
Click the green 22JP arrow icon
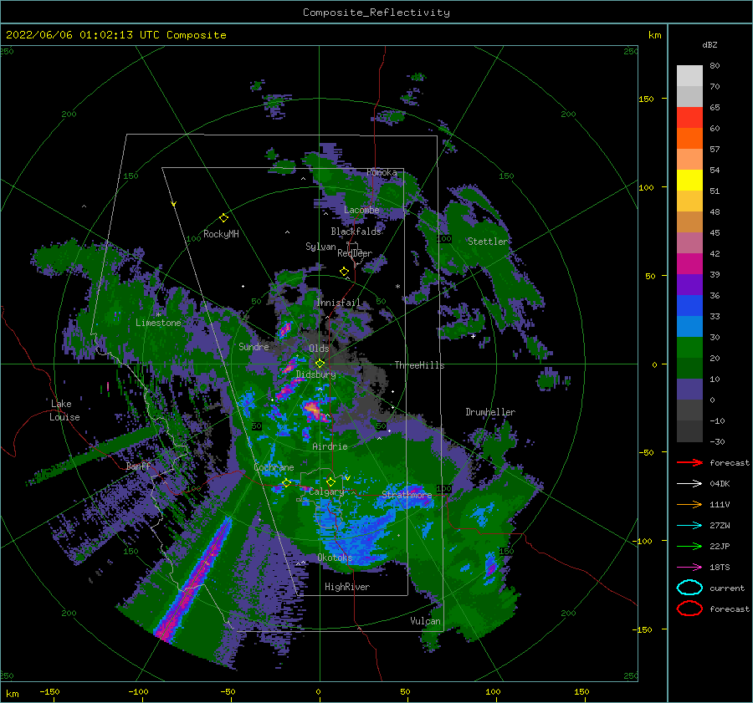point(689,546)
